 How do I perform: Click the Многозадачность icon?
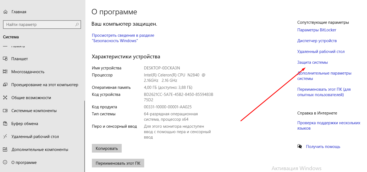click(5, 72)
